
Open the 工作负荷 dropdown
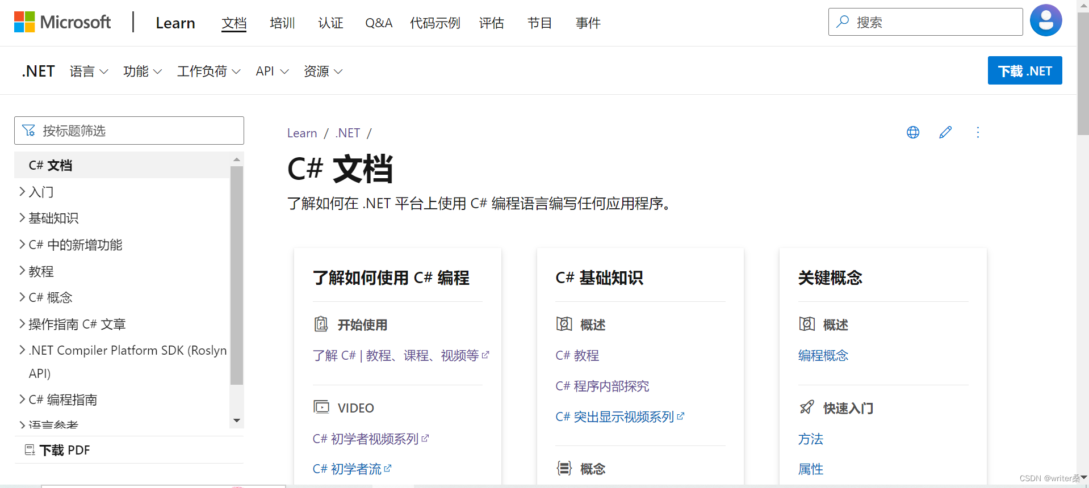pos(209,71)
